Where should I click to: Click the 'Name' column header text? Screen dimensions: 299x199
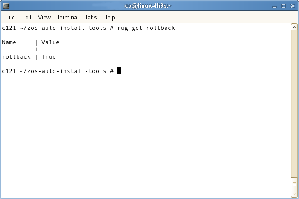(x=9, y=42)
